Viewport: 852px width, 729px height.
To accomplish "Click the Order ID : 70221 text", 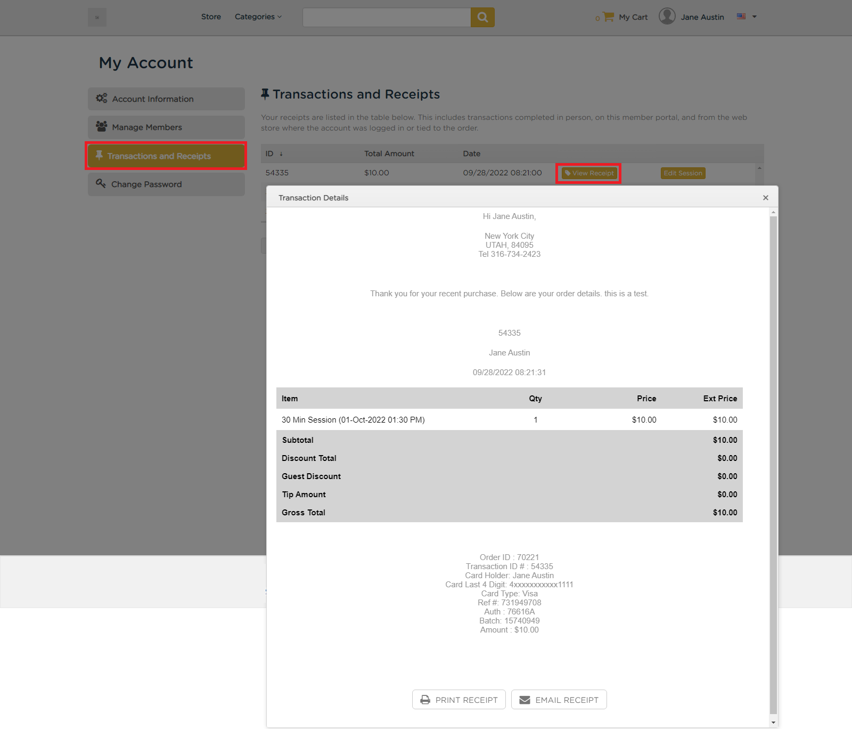I will 509,557.
